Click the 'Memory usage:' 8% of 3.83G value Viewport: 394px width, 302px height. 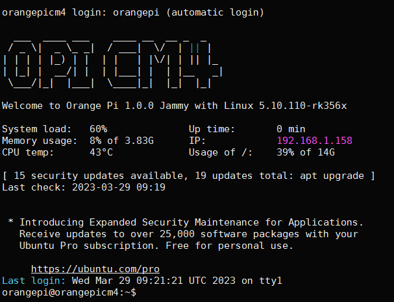click(x=121, y=141)
